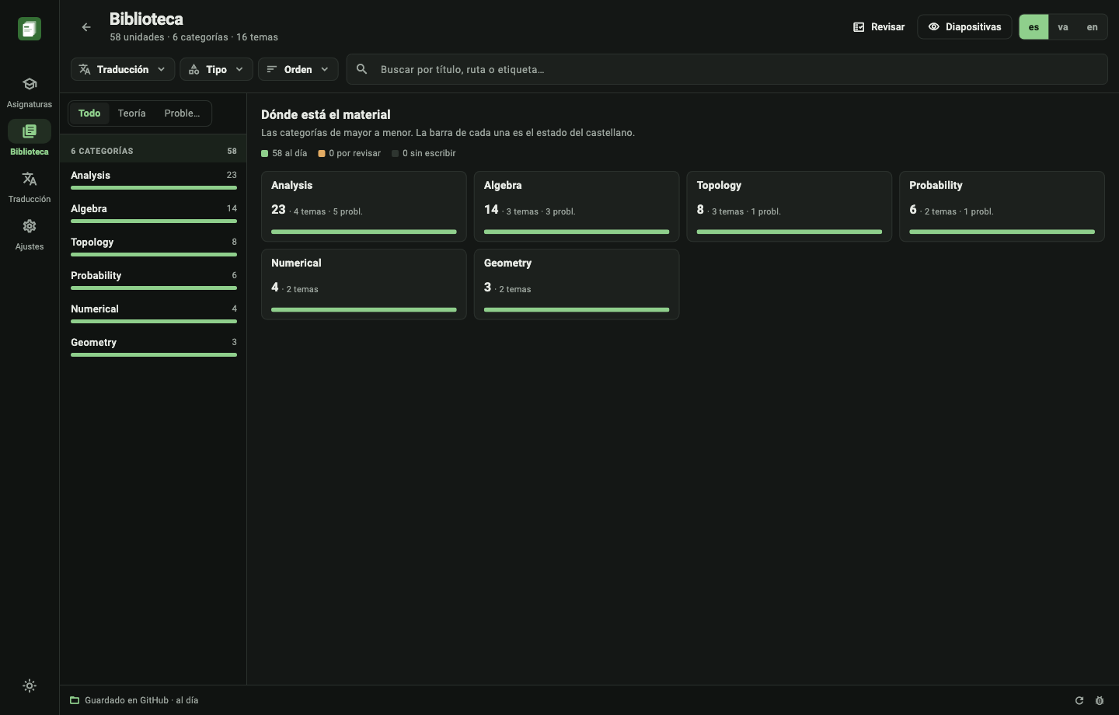Click '0 sin escribir' legend text
This screenshot has height=715, width=1119.
429,153
